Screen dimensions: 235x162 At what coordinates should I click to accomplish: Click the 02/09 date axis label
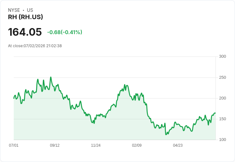pyautogui.click(x=137, y=145)
